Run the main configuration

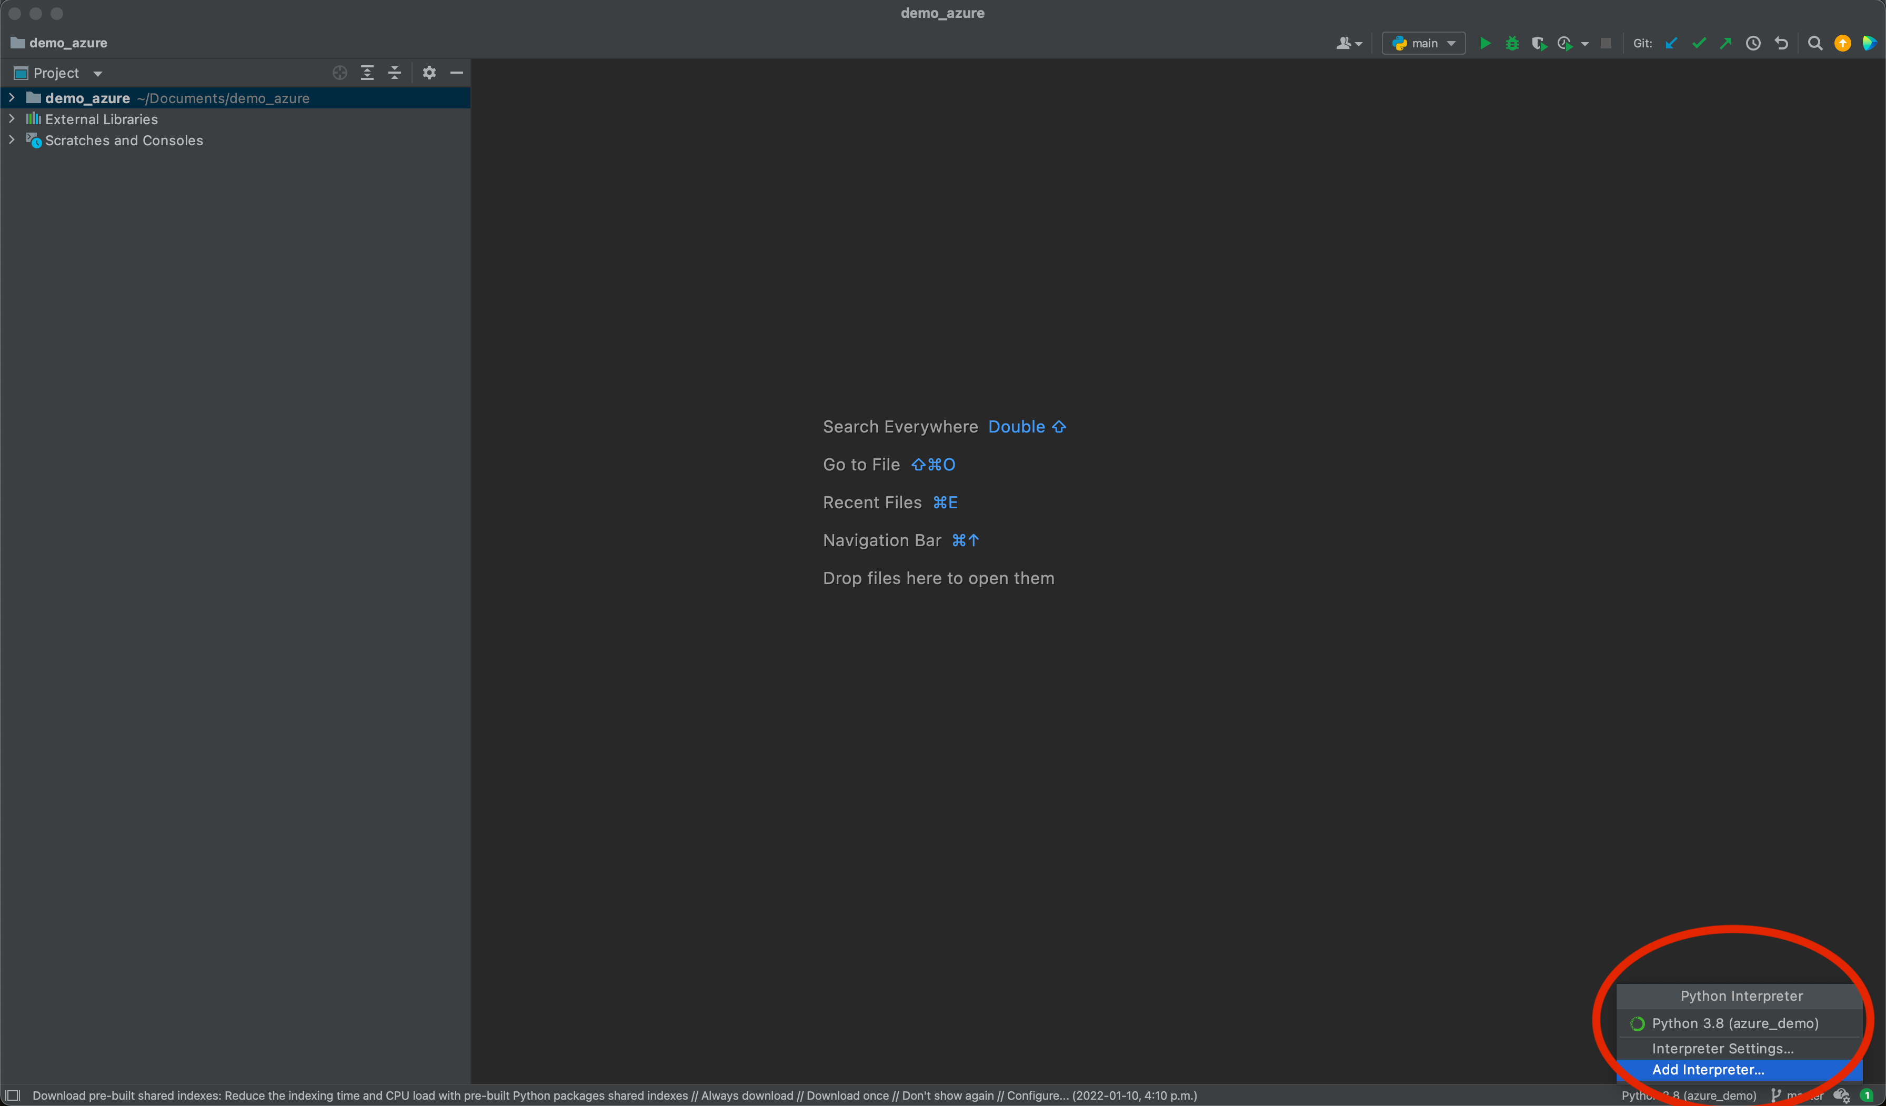tap(1485, 43)
